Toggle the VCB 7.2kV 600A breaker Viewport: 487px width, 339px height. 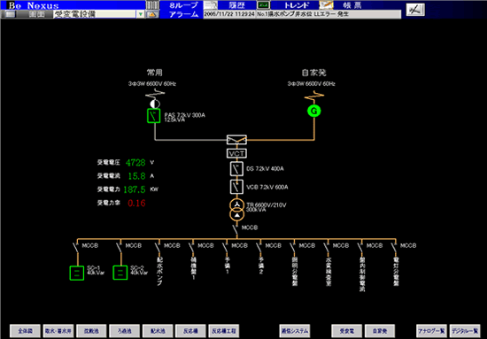pyautogui.click(x=236, y=187)
